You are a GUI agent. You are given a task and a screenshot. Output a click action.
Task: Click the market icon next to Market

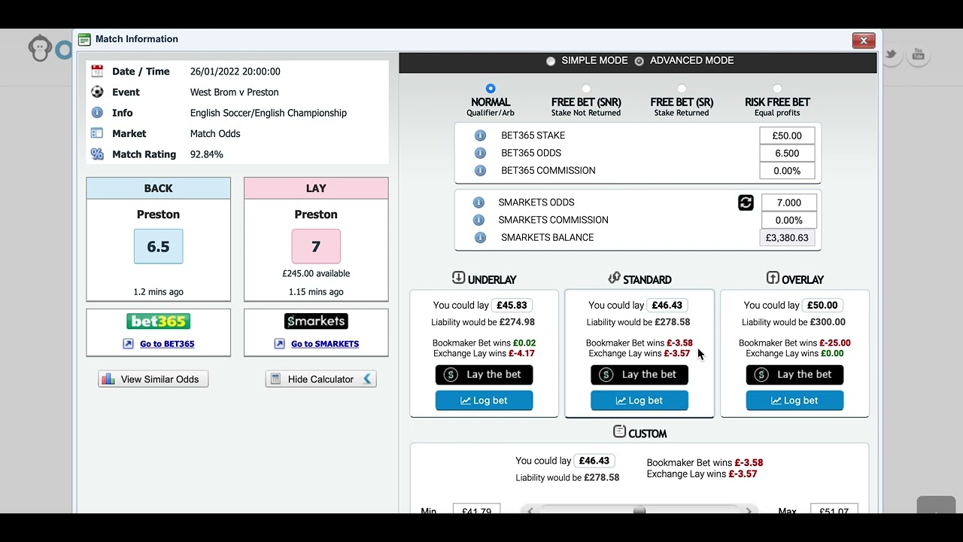97,133
